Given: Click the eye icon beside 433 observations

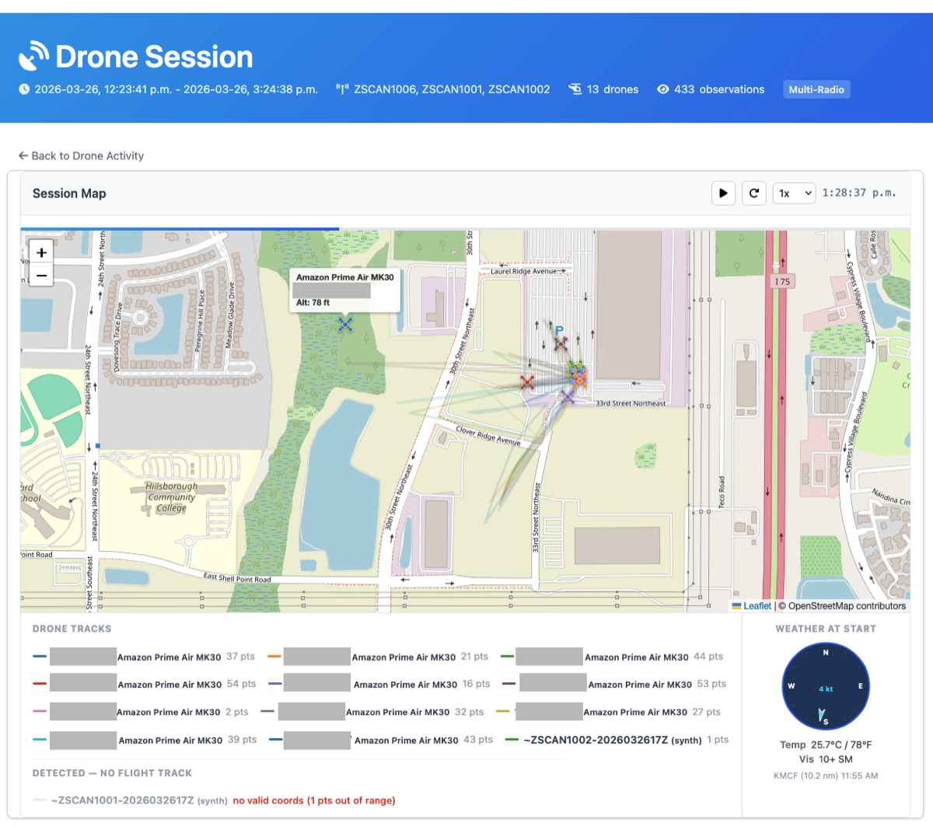Looking at the screenshot, I should click(x=663, y=89).
